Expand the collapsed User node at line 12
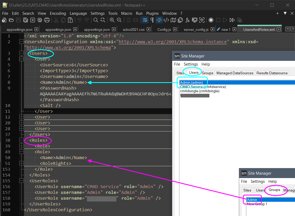This screenshot has width=295, height=216. (21, 117)
